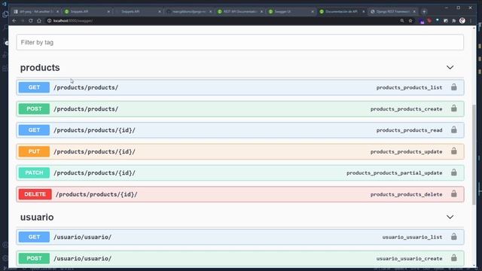Select the Documentación de API tab
The width and height of the screenshot is (482, 271).
342,12
